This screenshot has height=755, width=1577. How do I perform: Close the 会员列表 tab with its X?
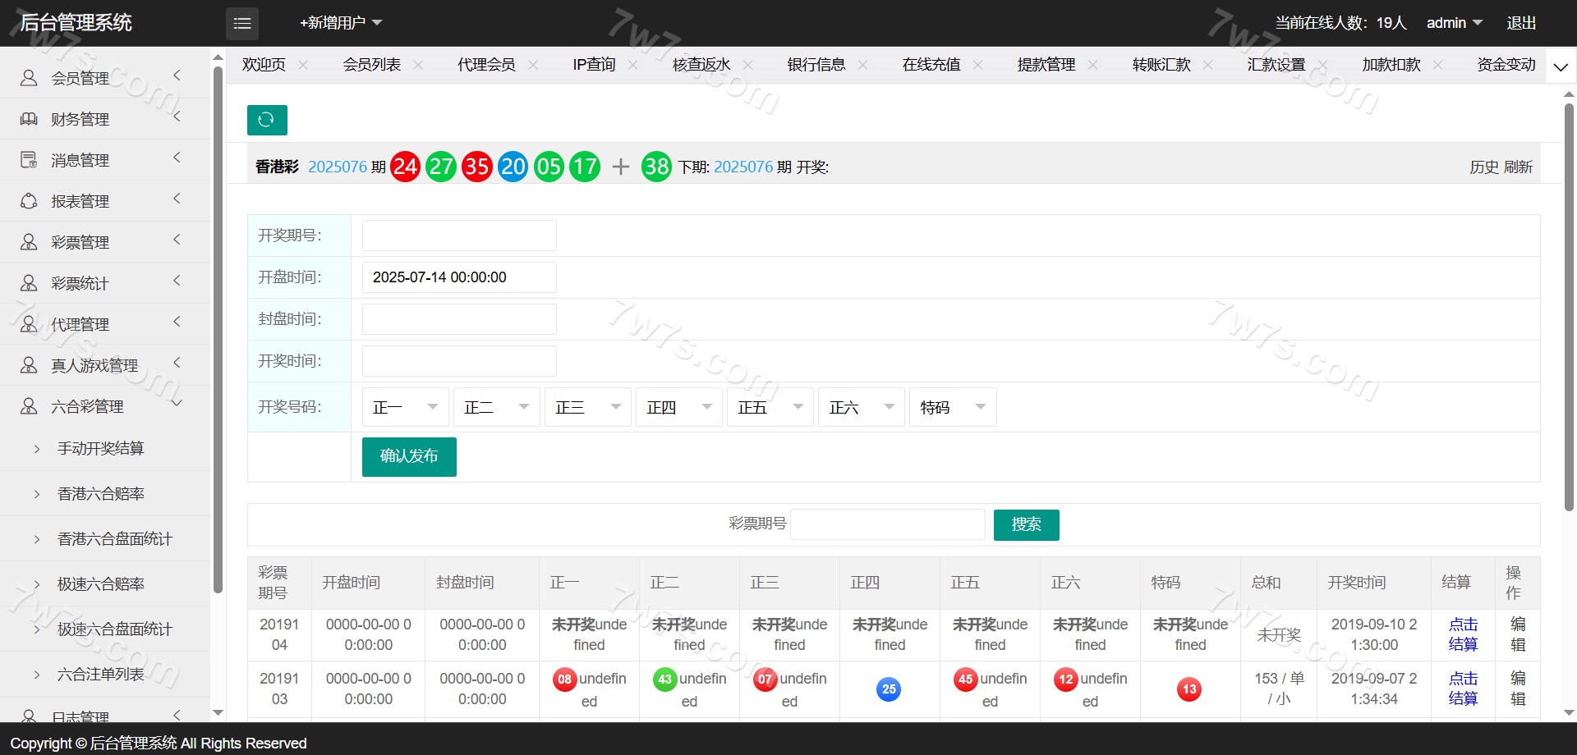tap(418, 65)
